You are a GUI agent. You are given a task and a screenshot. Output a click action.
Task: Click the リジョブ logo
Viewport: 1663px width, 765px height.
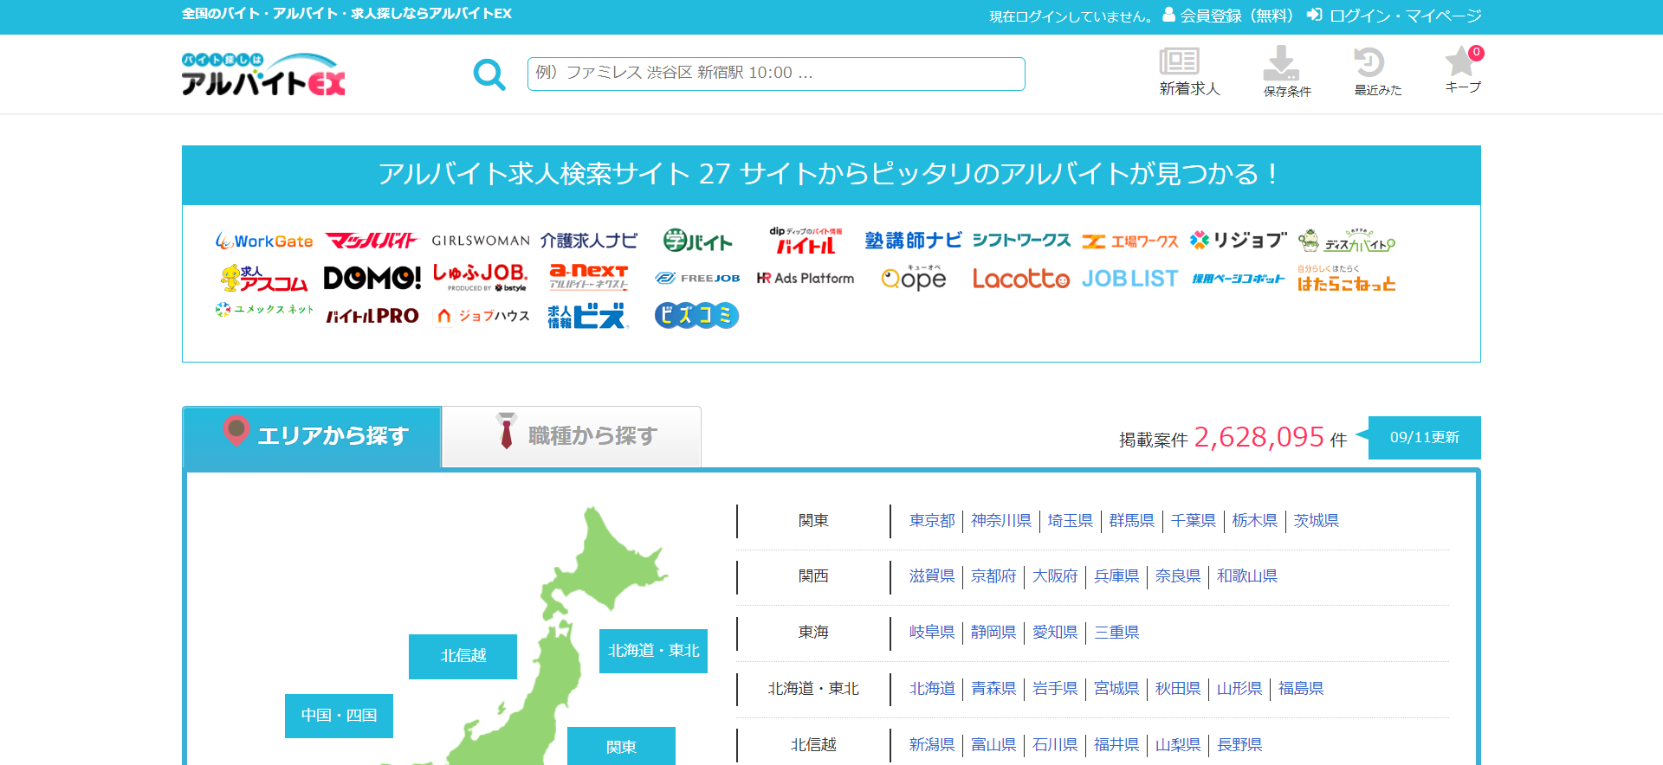1239,240
